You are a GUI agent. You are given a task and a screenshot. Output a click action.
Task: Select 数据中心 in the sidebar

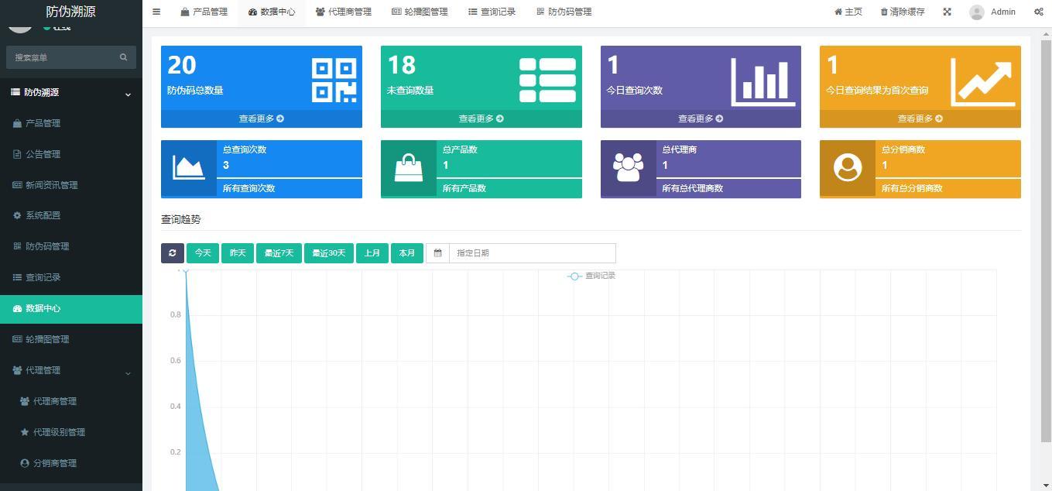point(71,308)
